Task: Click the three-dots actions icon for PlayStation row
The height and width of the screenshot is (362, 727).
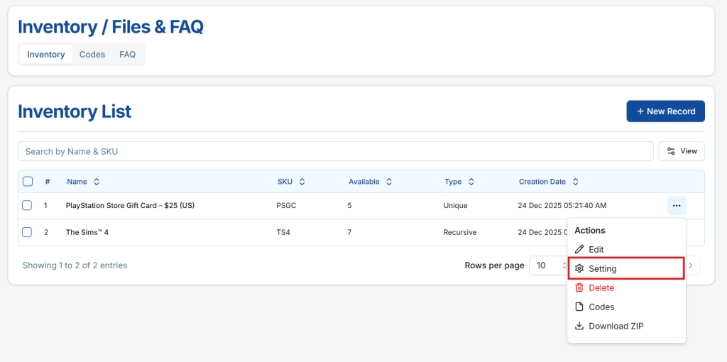Action: point(676,206)
